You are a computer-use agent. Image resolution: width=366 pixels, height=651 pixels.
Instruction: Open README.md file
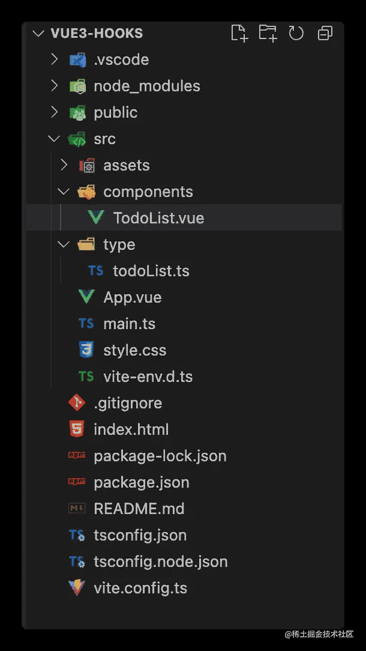click(x=139, y=509)
